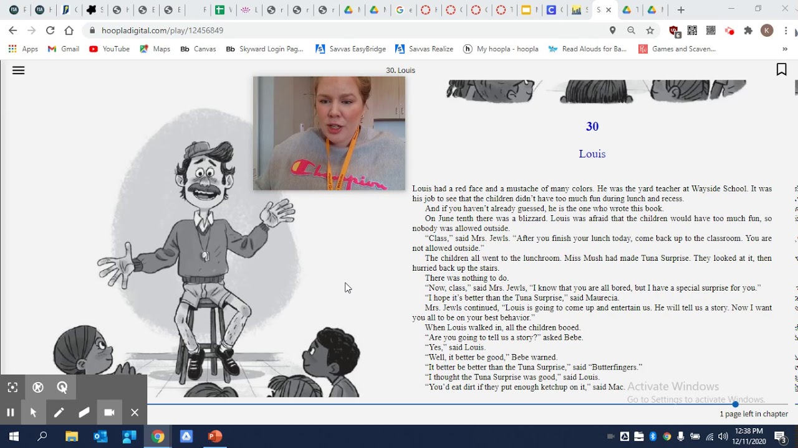798x448 pixels.
Task: Open the My hoopla - hoopla bookmark
Action: [501, 49]
